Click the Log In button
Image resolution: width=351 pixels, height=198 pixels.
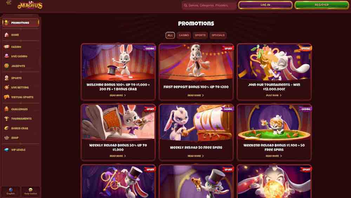tap(265, 5)
